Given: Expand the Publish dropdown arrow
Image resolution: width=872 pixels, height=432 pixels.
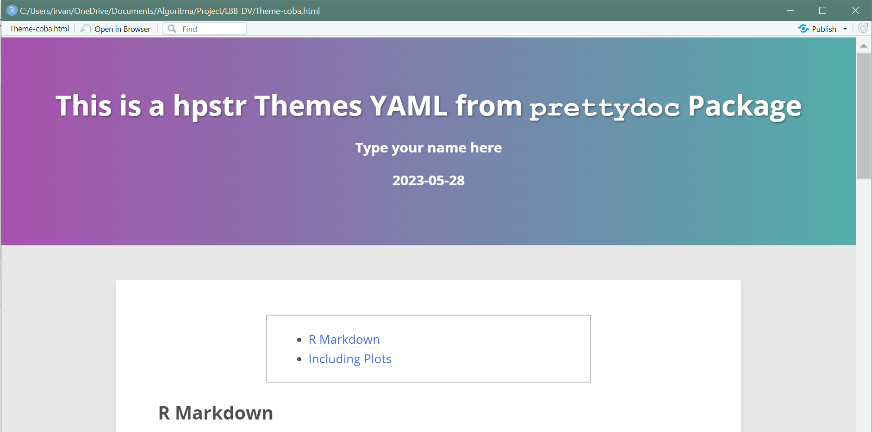Looking at the screenshot, I should pyautogui.click(x=845, y=29).
